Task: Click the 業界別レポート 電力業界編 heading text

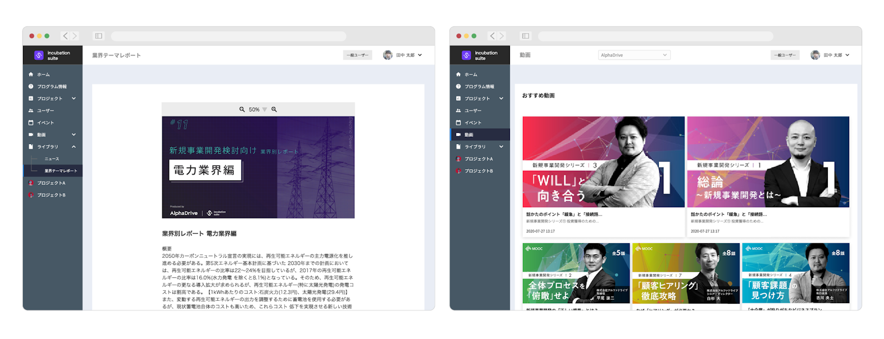Action: click(x=199, y=234)
